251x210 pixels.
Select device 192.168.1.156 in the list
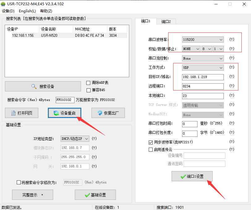click(x=23, y=36)
